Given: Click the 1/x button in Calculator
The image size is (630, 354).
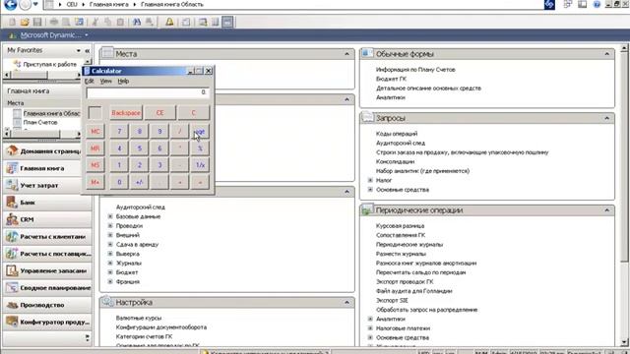Looking at the screenshot, I should (x=200, y=165).
